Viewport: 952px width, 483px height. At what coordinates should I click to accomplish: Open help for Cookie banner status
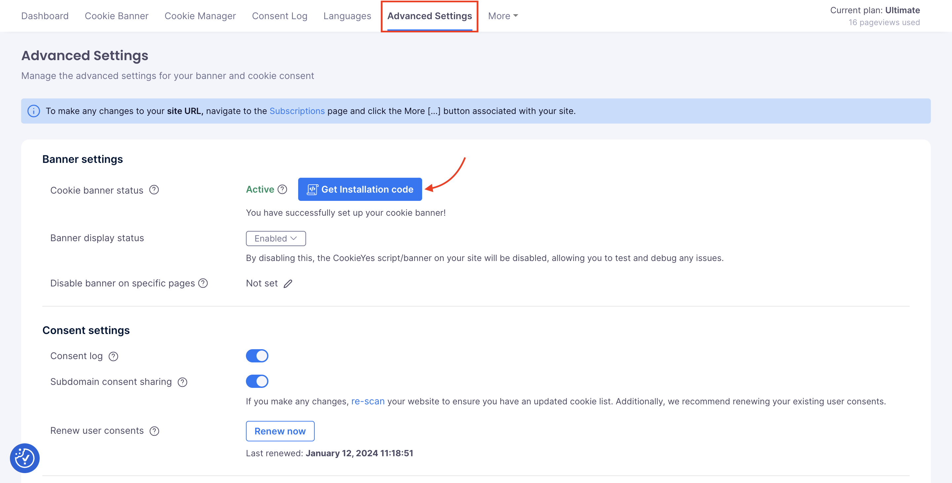click(x=154, y=190)
